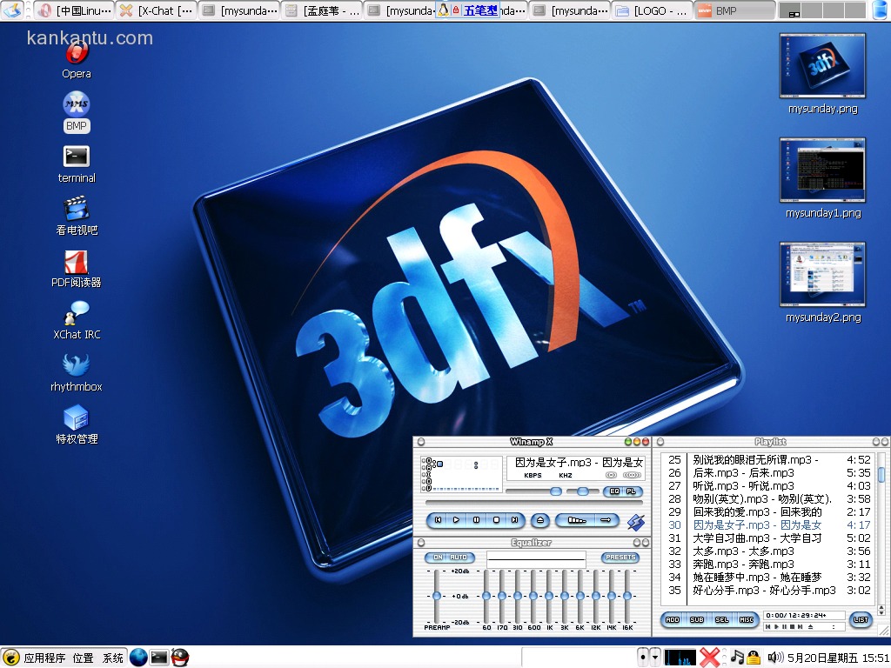Click the volume speaker tray icon
Image resolution: width=891 pixels, height=668 pixels.
tap(774, 658)
